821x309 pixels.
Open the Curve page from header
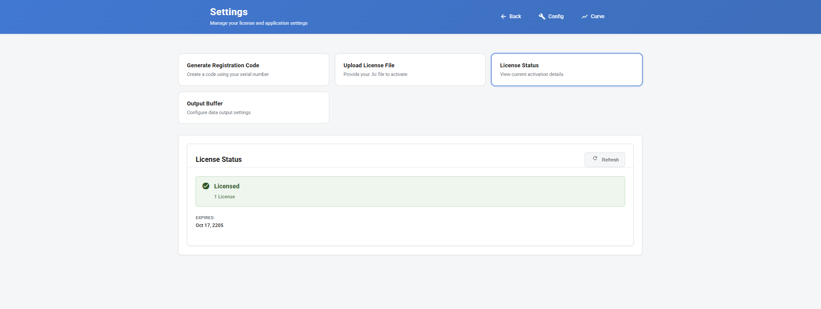593,16
